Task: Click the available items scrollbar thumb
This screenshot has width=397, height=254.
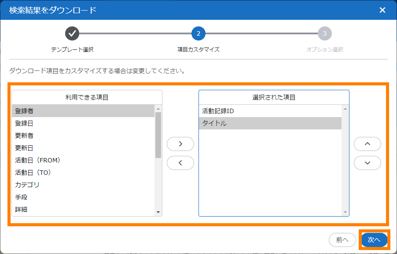Action: (158, 134)
